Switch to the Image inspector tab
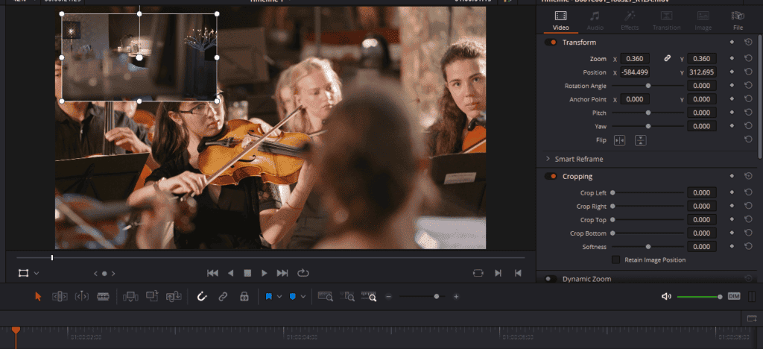 703,21
